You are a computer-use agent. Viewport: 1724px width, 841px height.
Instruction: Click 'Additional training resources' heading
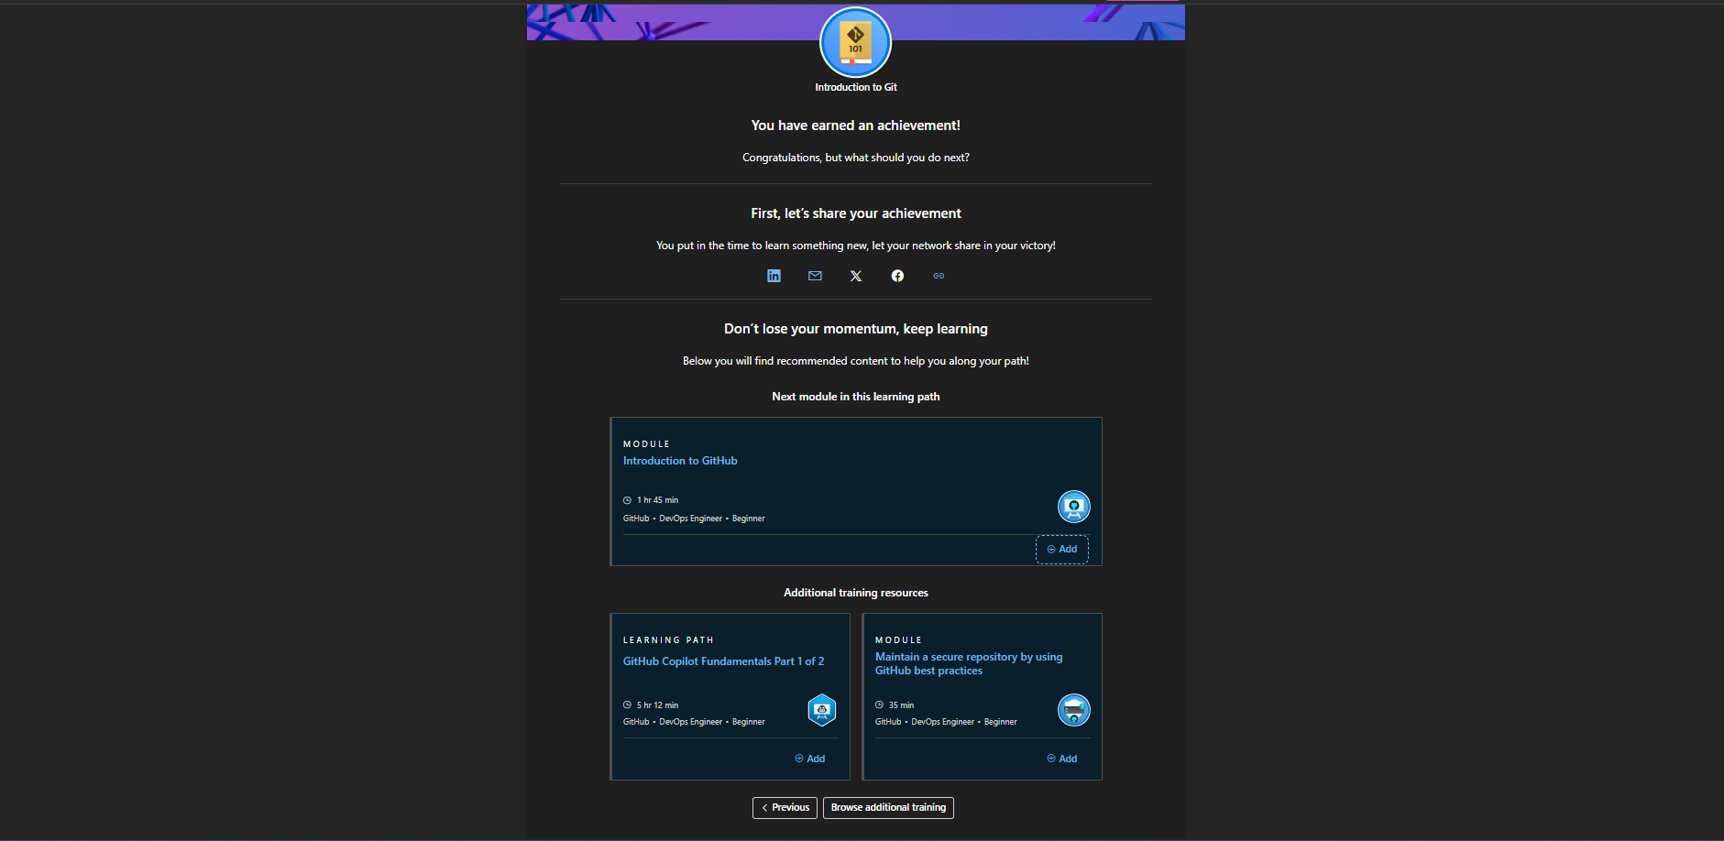pos(856,593)
